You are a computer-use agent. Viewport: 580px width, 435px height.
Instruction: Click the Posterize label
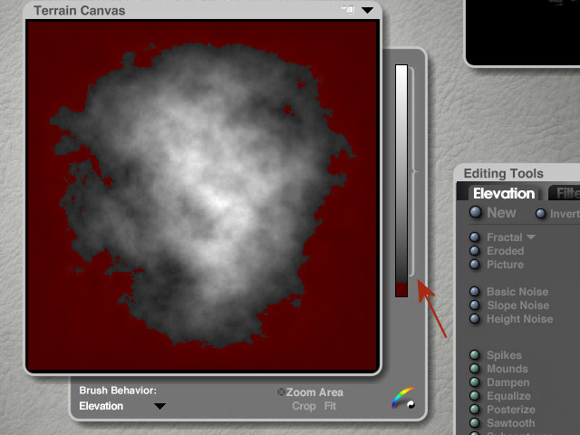[511, 410]
